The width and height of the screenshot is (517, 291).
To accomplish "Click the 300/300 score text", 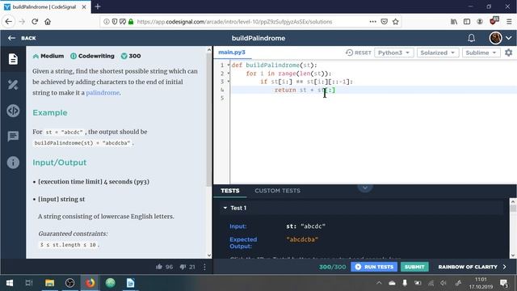I will tap(332, 267).
